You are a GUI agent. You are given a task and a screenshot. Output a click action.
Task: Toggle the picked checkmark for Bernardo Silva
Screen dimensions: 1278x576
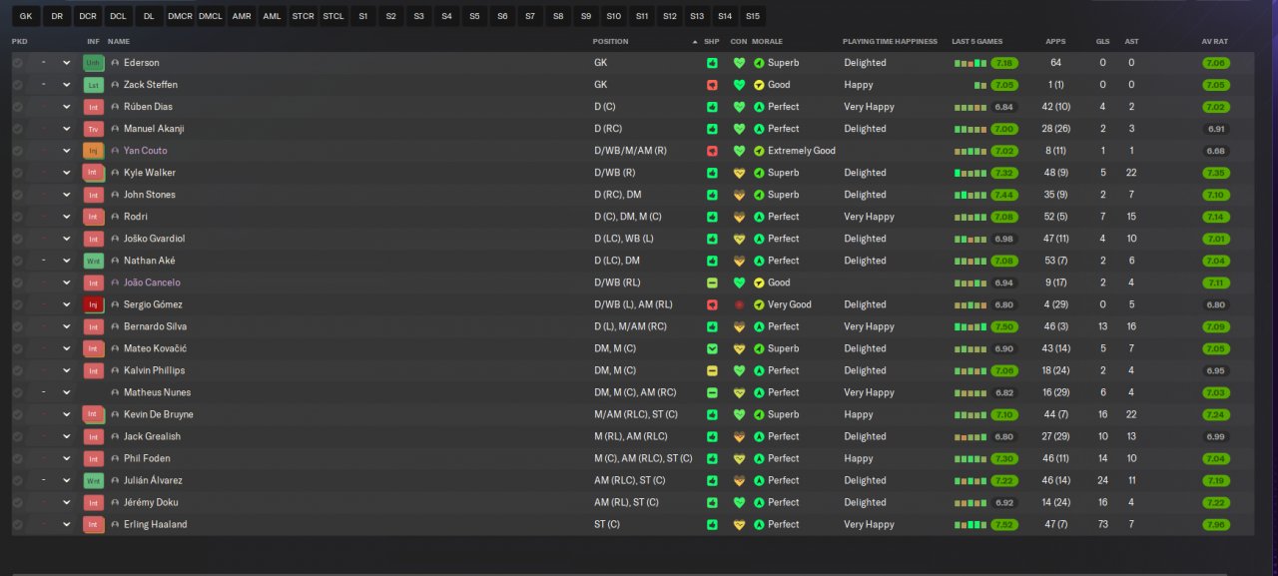(17, 326)
